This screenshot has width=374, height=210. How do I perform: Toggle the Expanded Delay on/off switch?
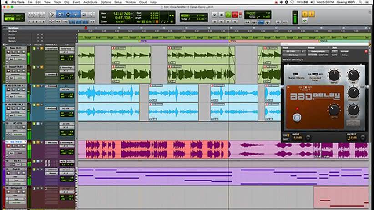pyautogui.click(x=315, y=74)
